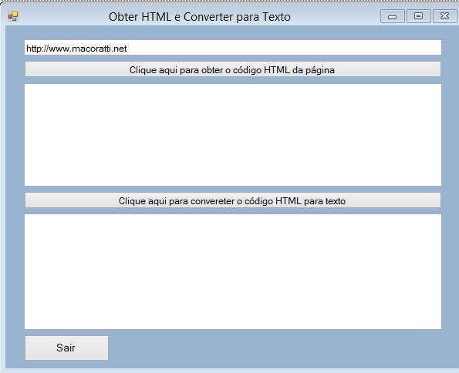Image resolution: width=459 pixels, height=373 pixels.
Task: Click the 'Obter HTML e Converter para Texto' title
Action: [x=200, y=17]
